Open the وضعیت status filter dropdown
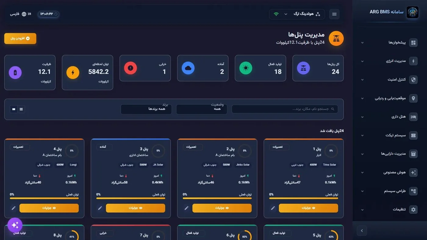Viewport: 427px width, 240px height. [202, 109]
